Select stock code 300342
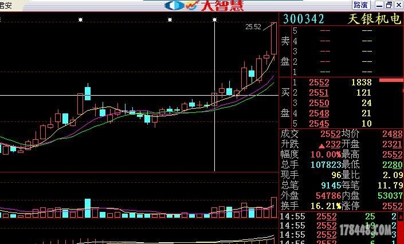Viewport: 404px width, 244px height. (x=304, y=19)
